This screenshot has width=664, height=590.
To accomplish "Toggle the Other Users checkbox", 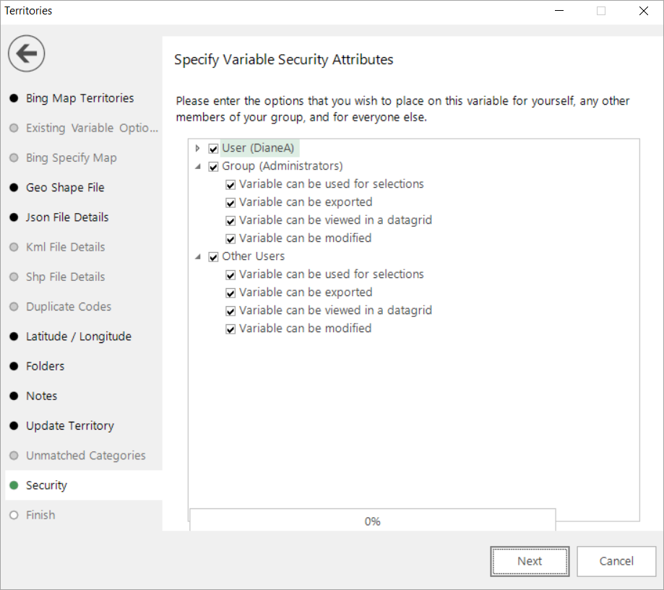I will coord(213,257).
